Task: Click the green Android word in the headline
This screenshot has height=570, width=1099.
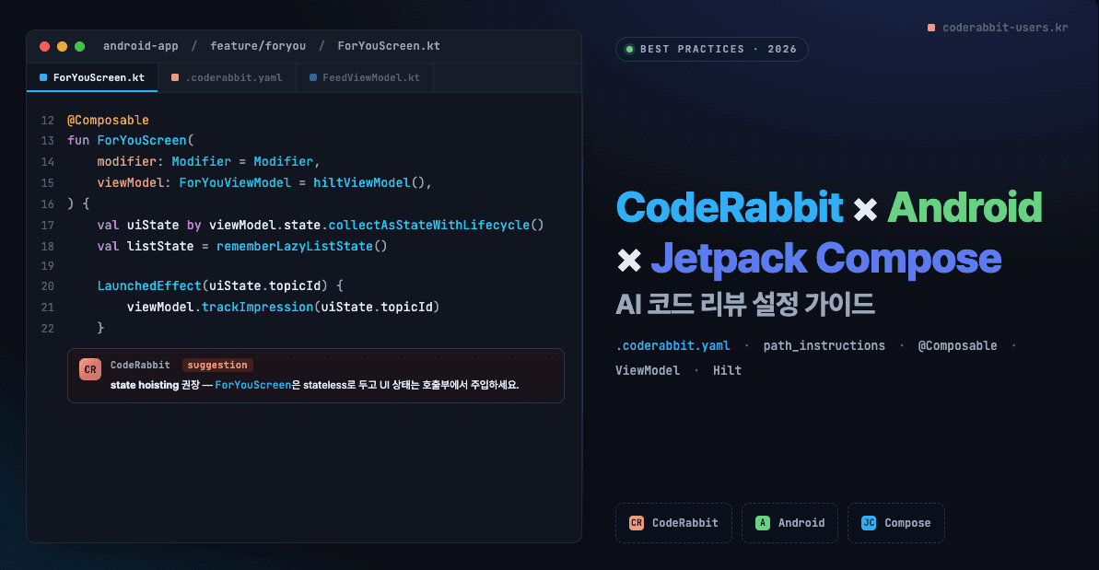Action: tap(965, 208)
